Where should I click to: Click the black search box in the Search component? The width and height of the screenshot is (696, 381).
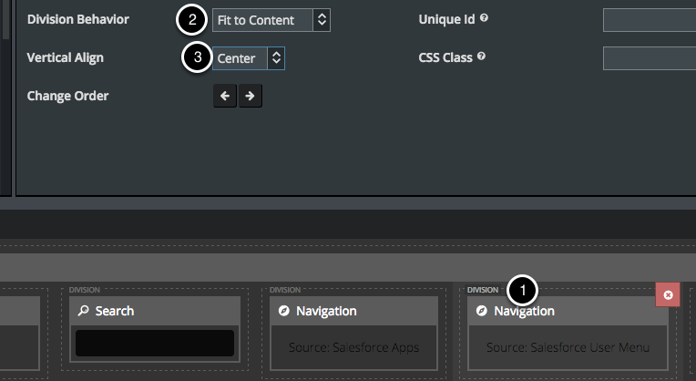(155, 343)
